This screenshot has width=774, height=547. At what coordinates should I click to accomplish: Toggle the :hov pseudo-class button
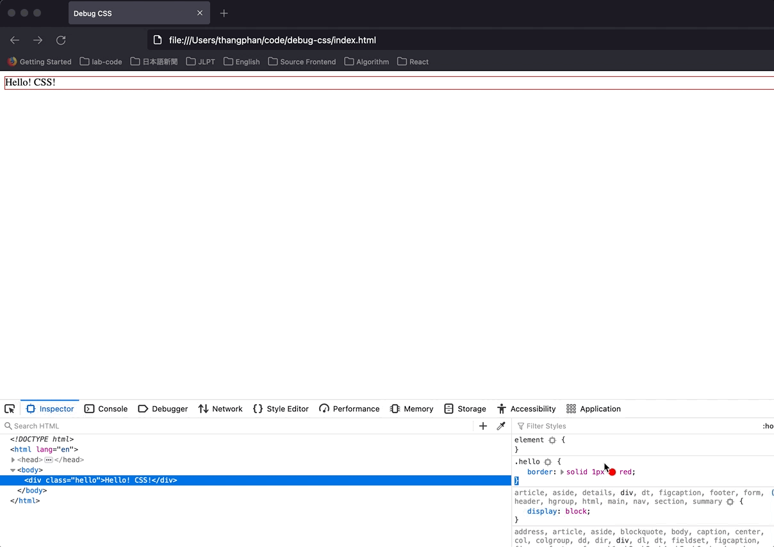pyautogui.click(x=768, y=426)
